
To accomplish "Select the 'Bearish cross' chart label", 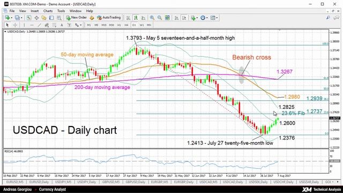I will [251, 57].
